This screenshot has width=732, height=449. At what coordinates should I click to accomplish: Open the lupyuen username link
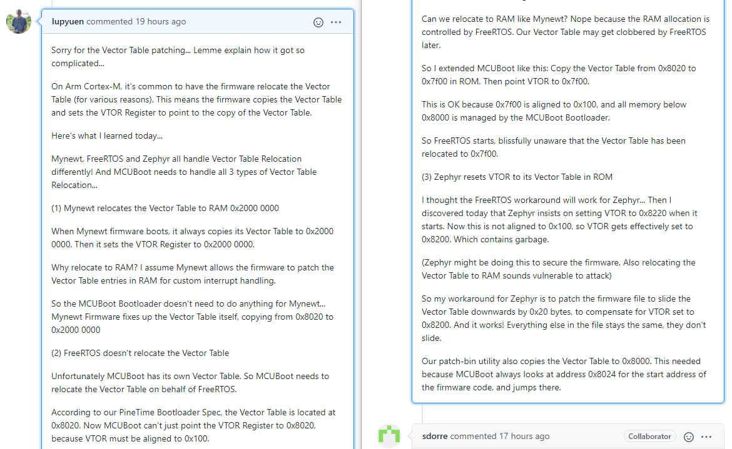point(68,21)
